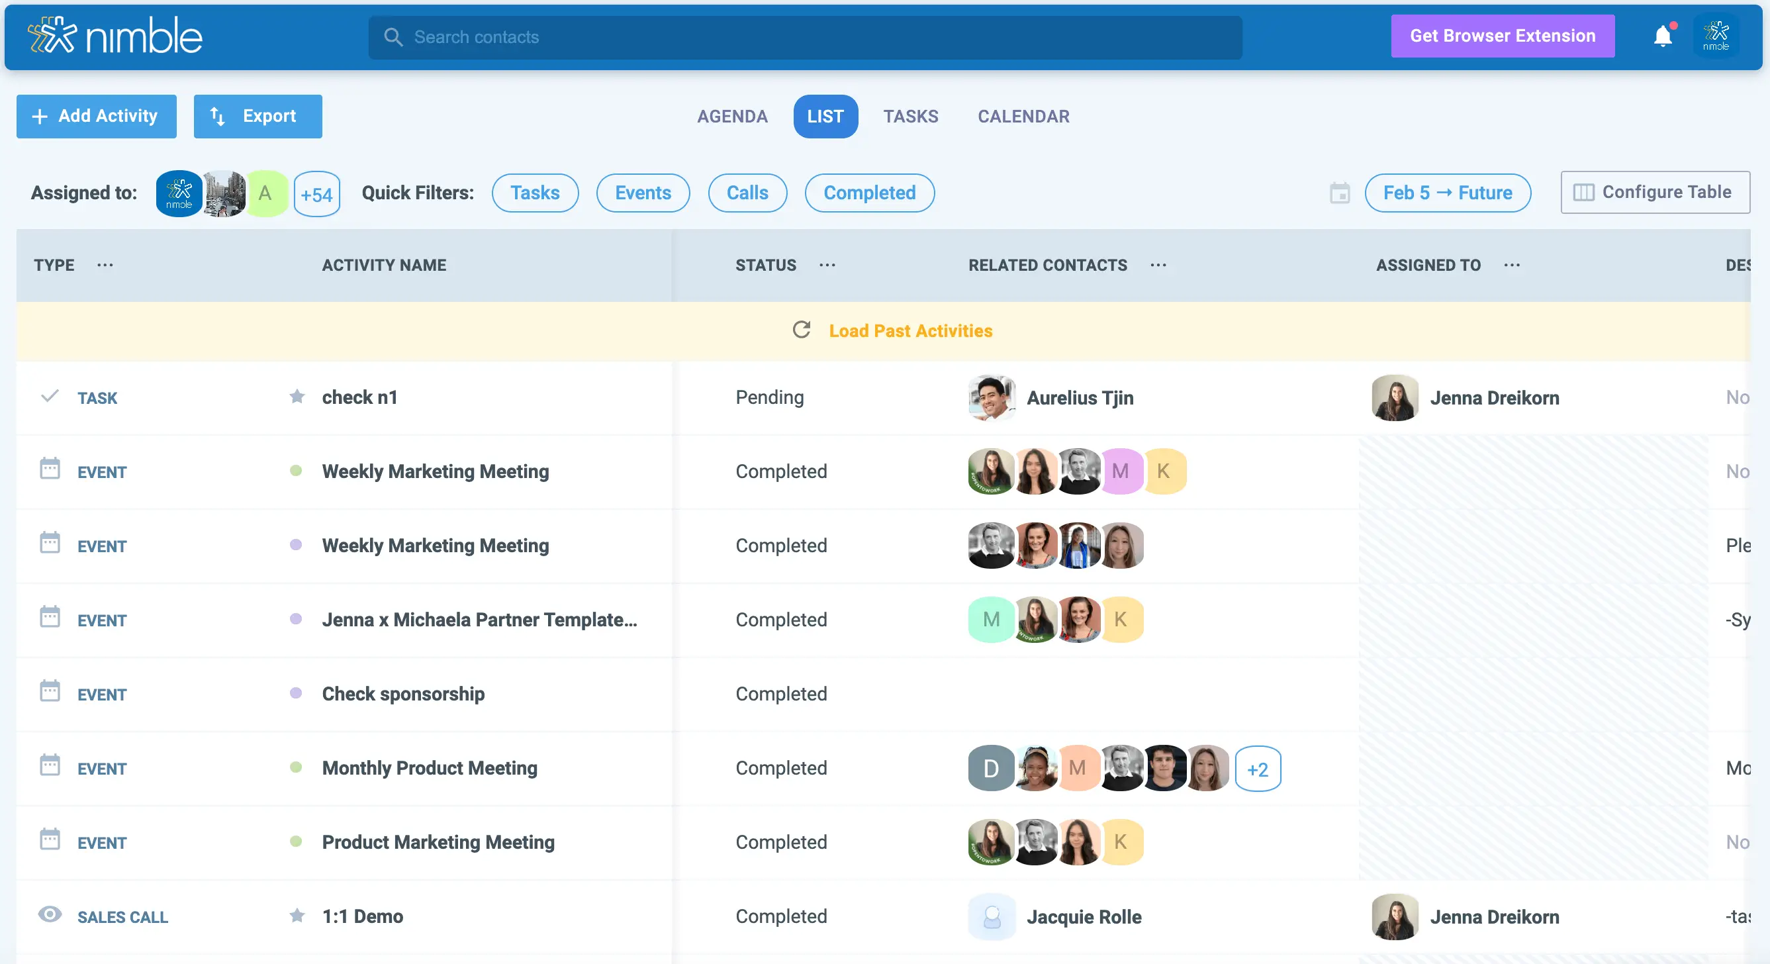Open notifications via the bell icon
This screenshot has height=964, width=1770.
point(1663,36)
